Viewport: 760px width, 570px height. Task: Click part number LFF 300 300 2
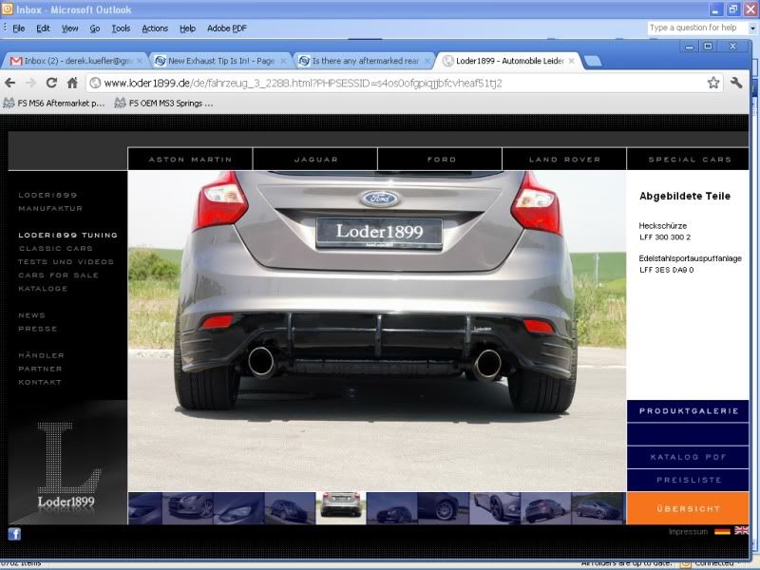tap(665, 237)
